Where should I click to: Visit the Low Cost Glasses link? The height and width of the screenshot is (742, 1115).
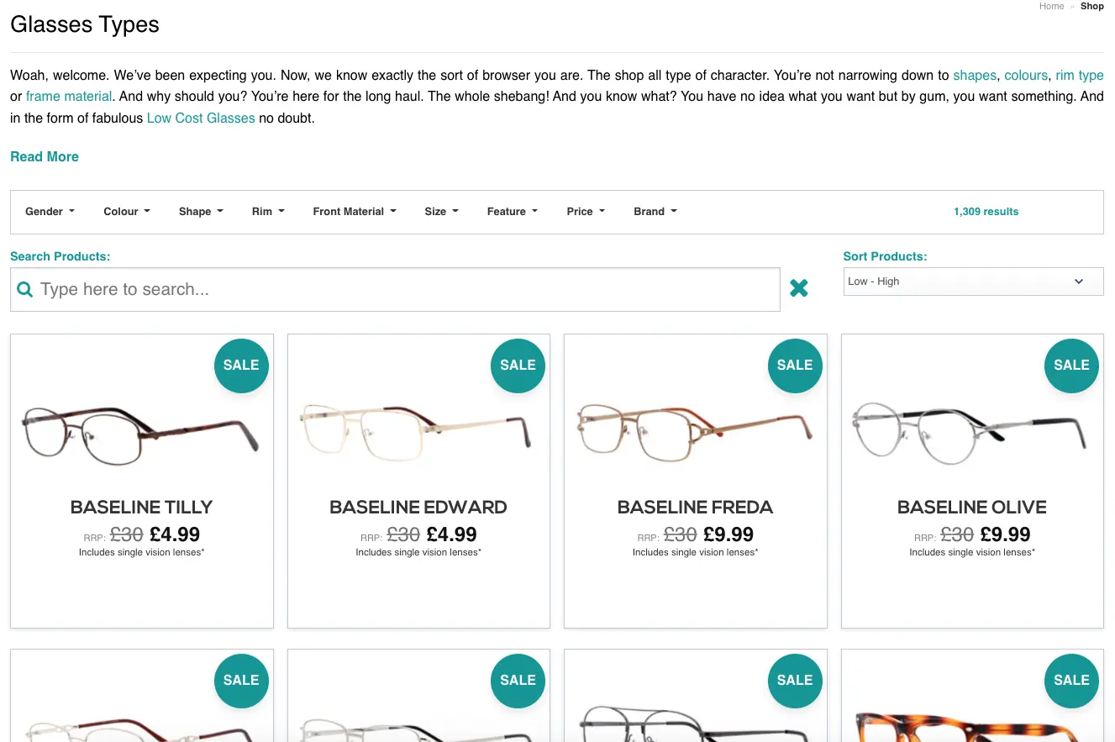tap(201, 118)
